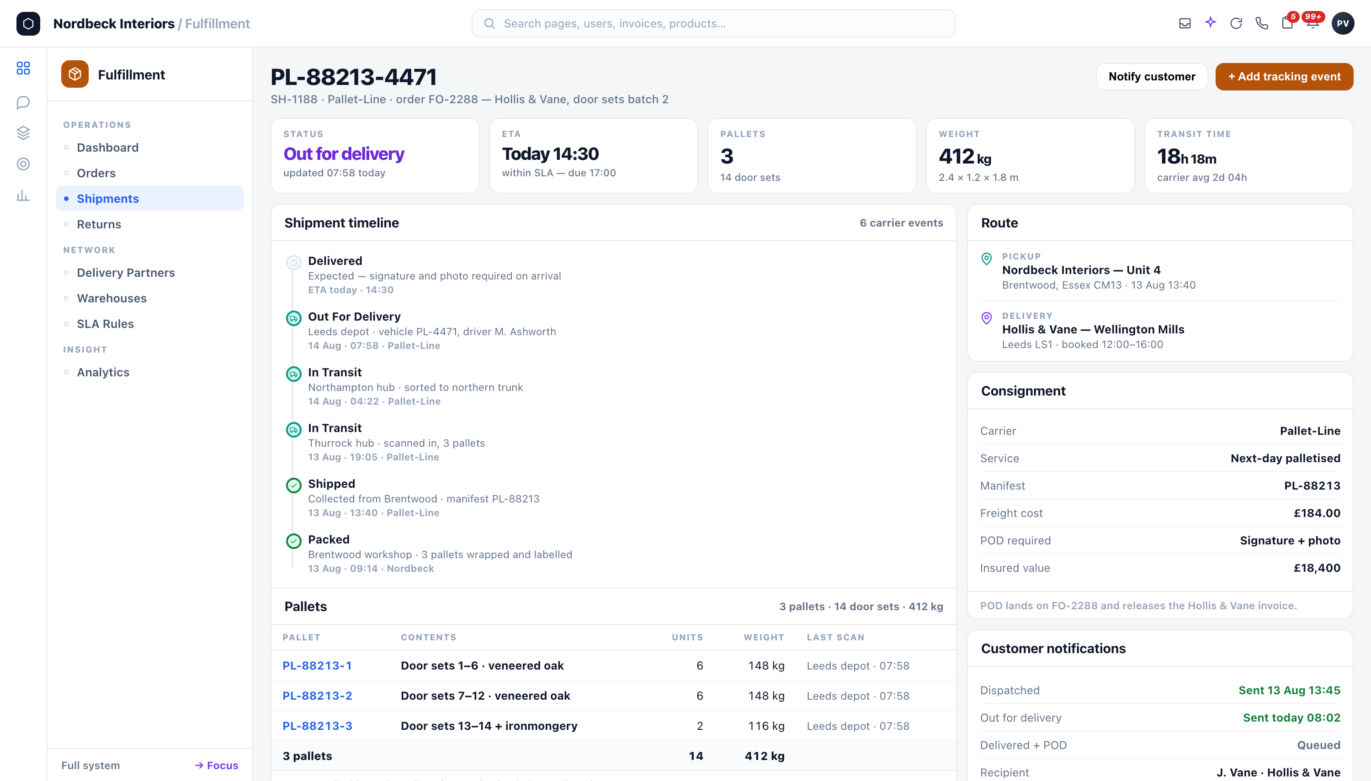Image resolution: width=1371 pixels, height=781 pixels.
Task: Click the 'Queued' Delivered + POD status
Action: [1318, 745]
